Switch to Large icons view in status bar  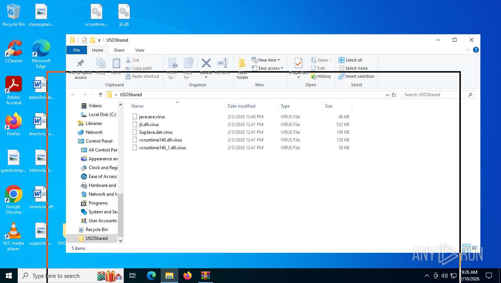click(x=474, y=248)
